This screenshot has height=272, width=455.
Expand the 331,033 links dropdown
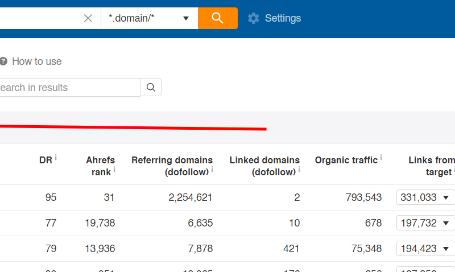[425, 197]
